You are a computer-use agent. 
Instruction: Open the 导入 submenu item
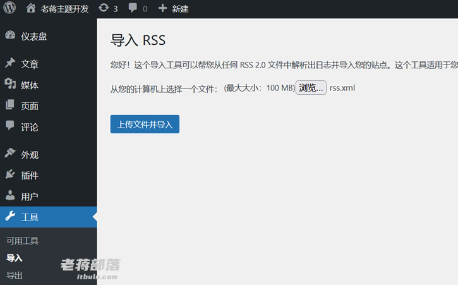click(x=15, y=258)
